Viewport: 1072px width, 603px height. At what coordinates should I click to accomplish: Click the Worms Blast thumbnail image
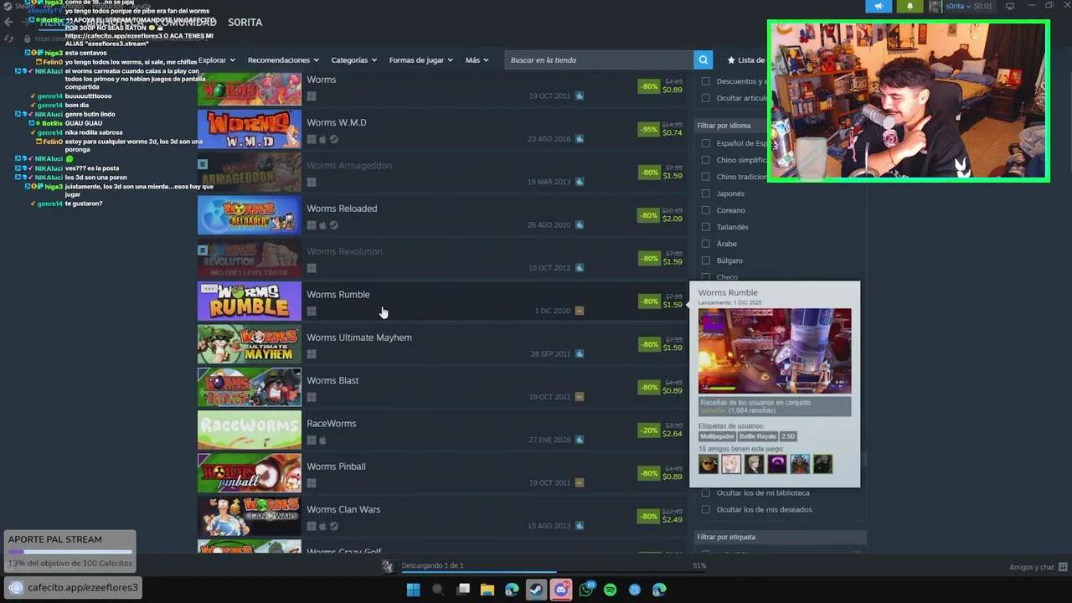tap(250, 387)
